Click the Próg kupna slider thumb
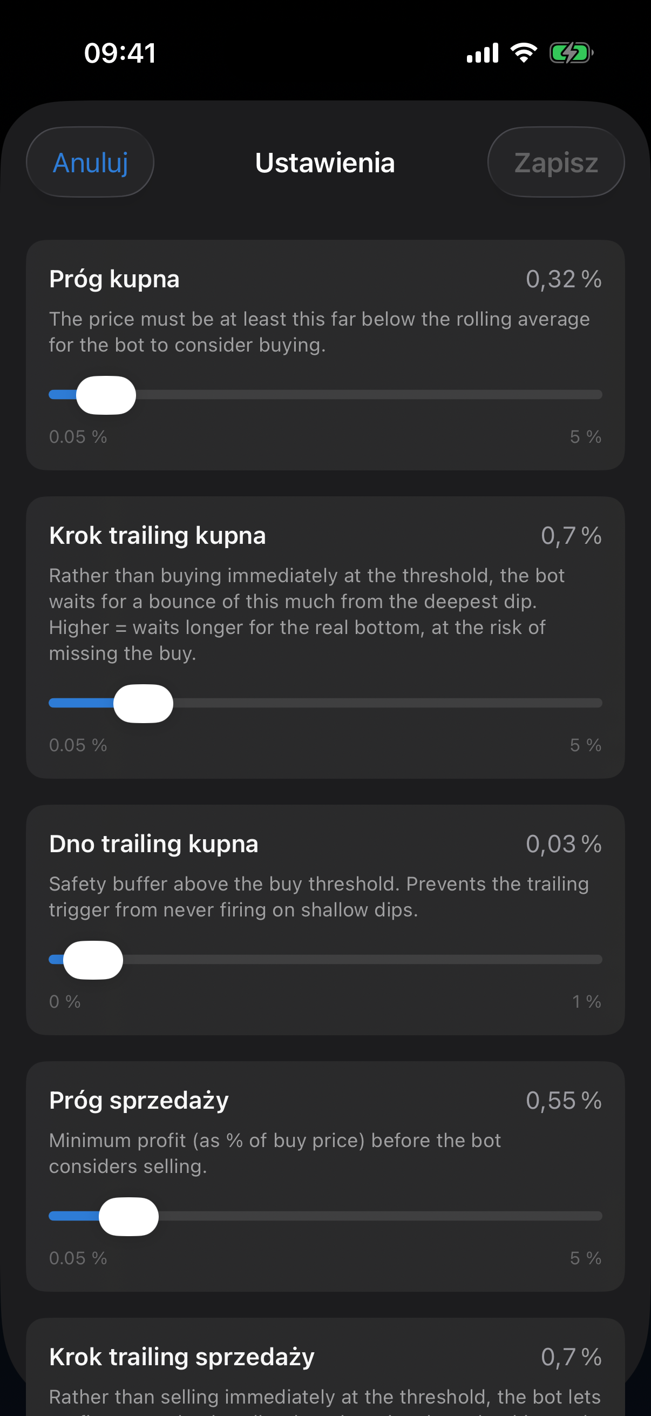Image resolution: width=651 pixels, height=1416 pixels. coord(106,395)
